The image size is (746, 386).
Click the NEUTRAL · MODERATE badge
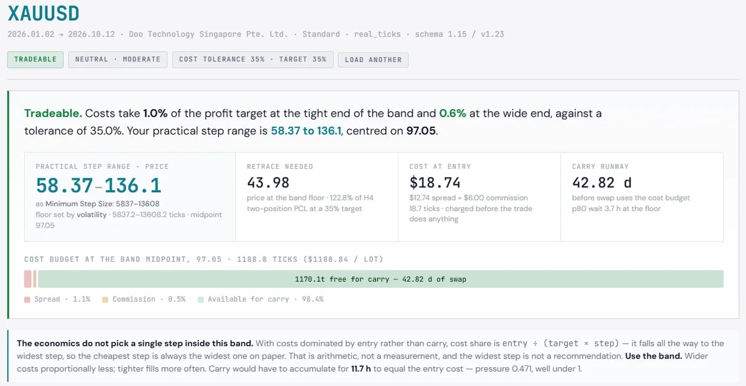117,60
